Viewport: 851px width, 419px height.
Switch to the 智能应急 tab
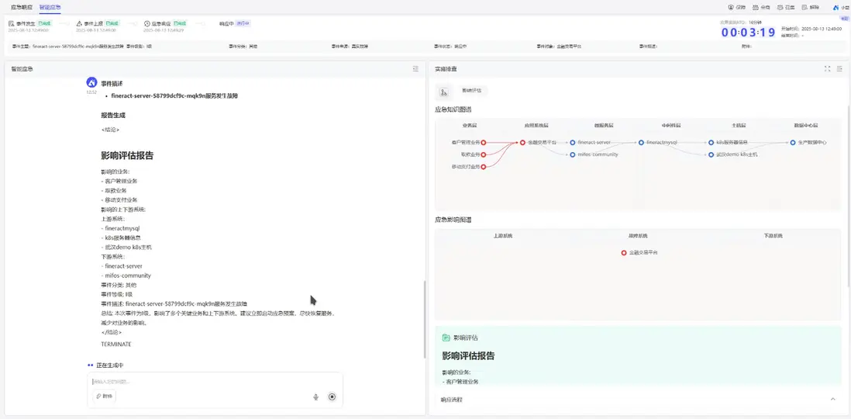50,7
